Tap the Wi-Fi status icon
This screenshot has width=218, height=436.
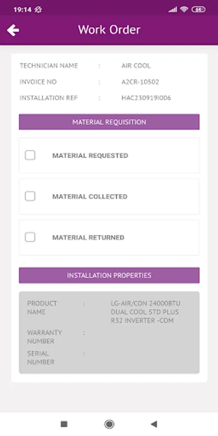point(184,10)
